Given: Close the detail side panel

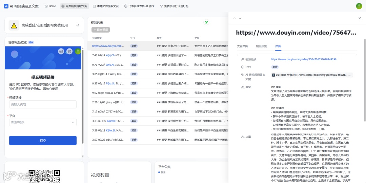Looking at the screenshot, I should pos(360,18).
